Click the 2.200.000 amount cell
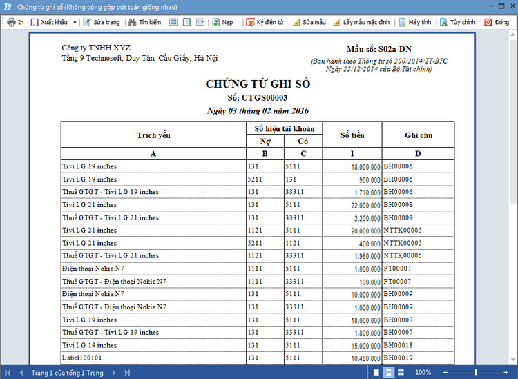 (x=367, y=218)
